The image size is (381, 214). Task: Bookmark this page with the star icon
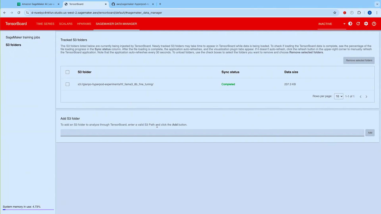tap(335, 13)
